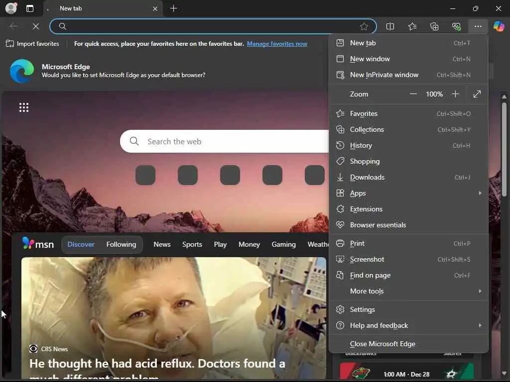The image size is (510, 382).
Task: Expand More tools submenu
Action: coord(408,291)
